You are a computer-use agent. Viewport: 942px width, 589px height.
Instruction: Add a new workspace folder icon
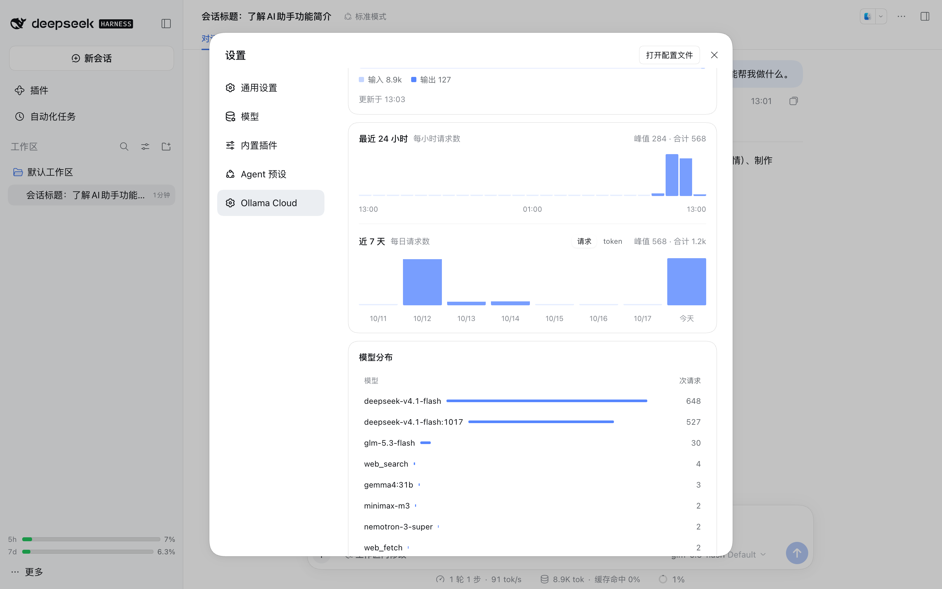coord(166,147)
